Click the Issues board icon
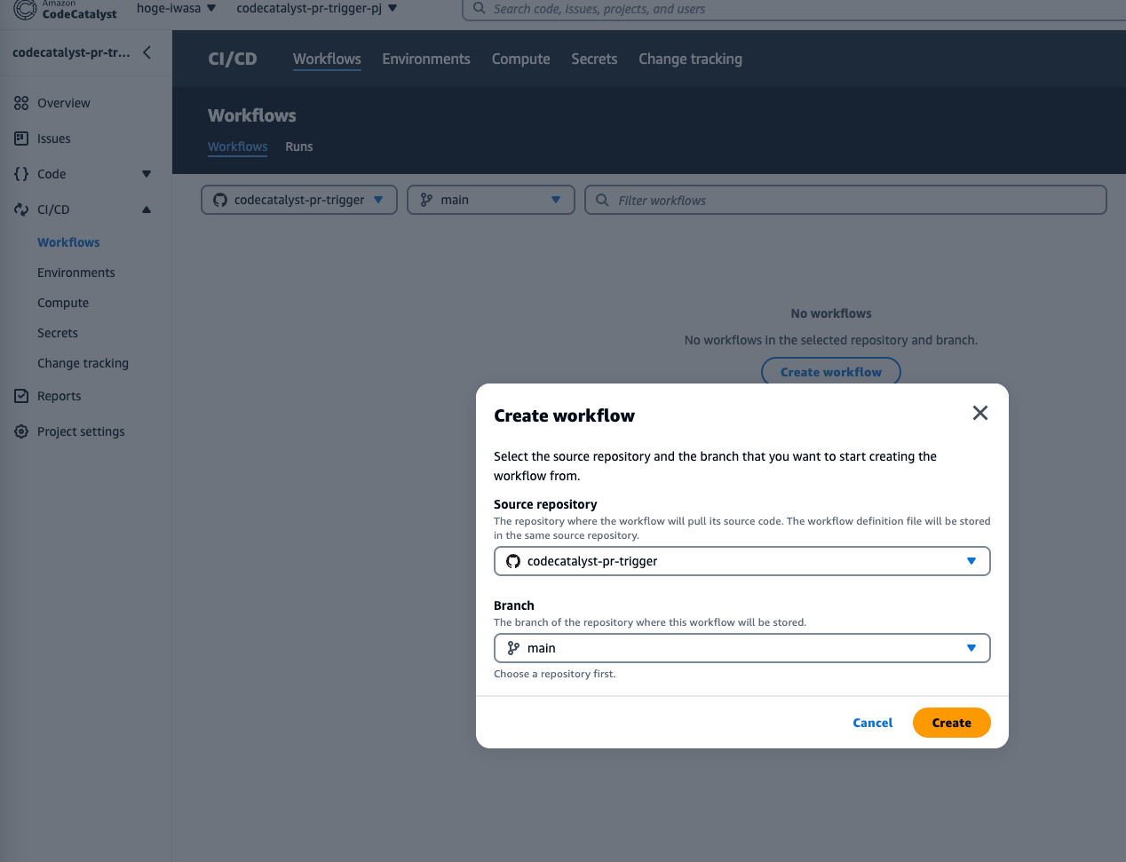 tap(21, 138)
